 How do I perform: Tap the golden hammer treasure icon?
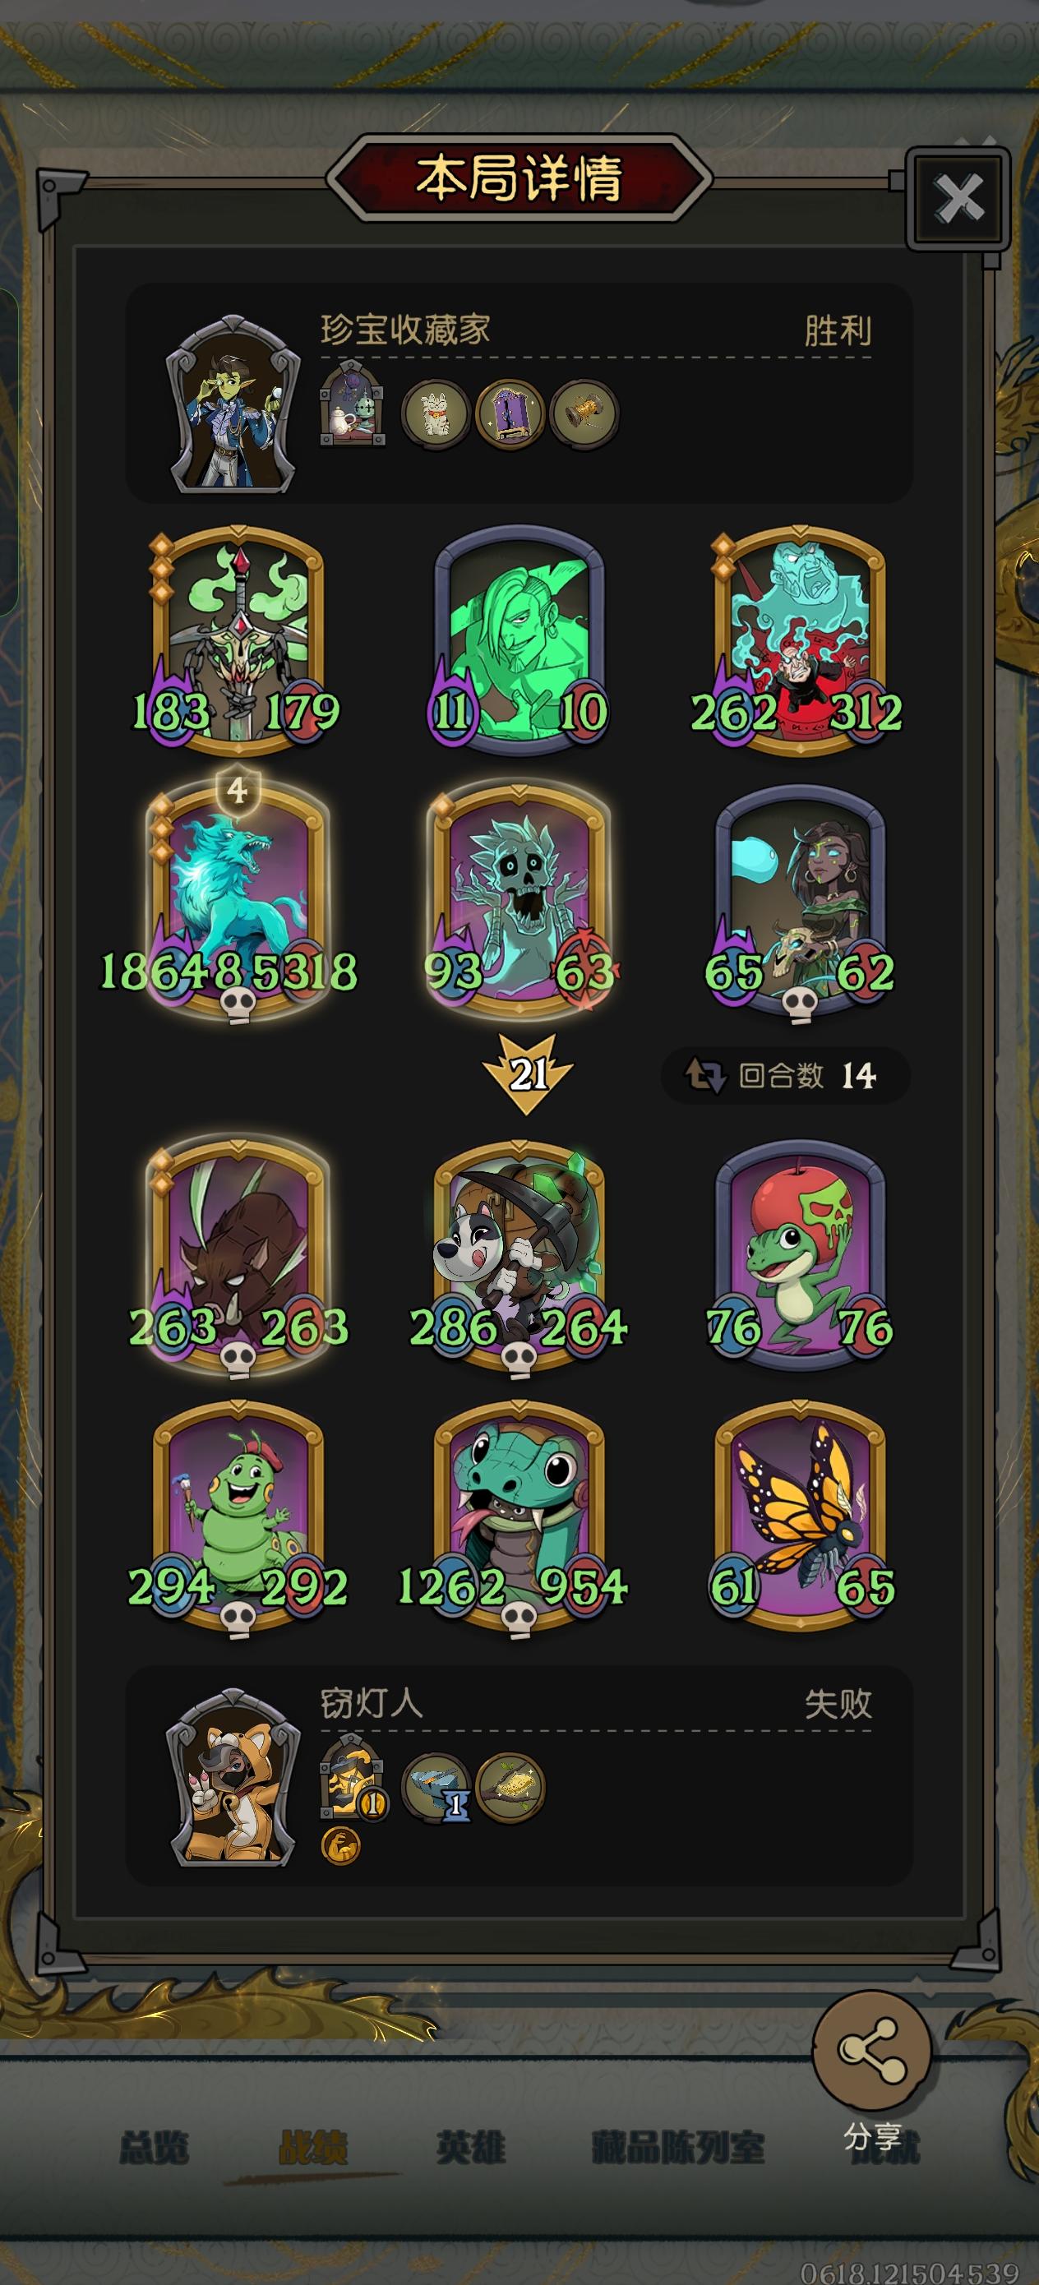[x=584, y=411]
